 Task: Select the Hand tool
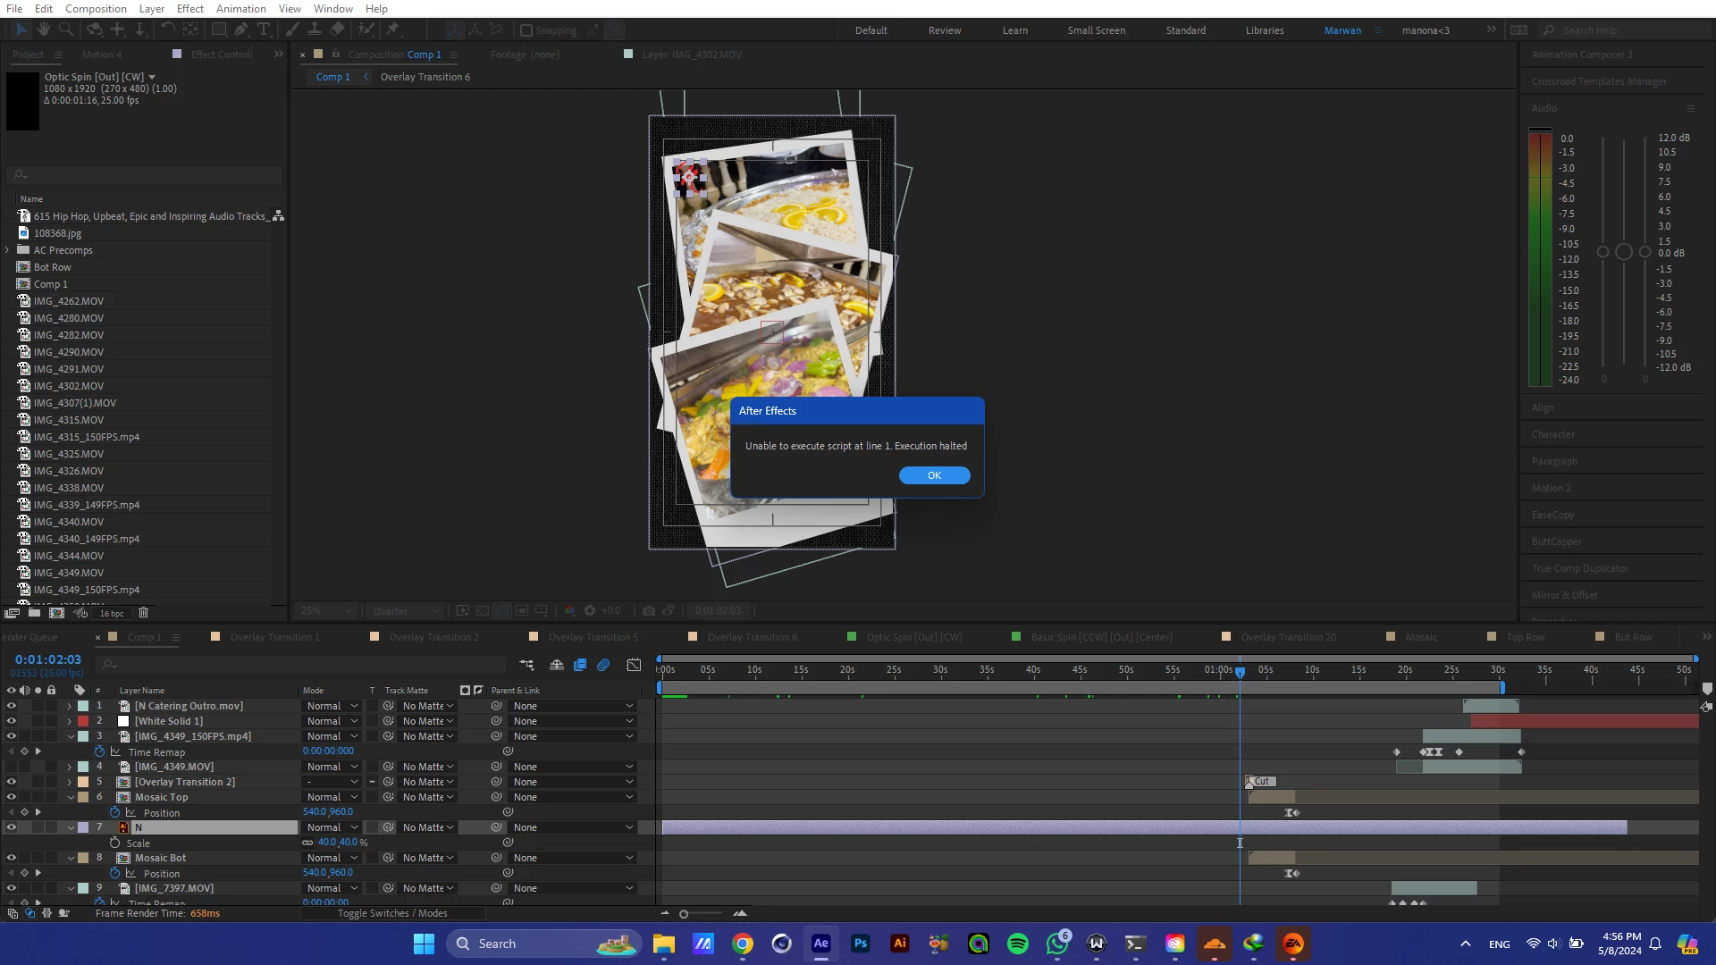[43, 29]
